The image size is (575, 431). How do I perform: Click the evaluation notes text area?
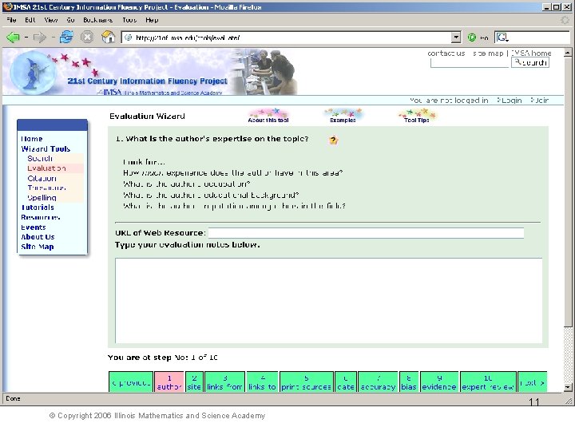(x=328, y=301)
